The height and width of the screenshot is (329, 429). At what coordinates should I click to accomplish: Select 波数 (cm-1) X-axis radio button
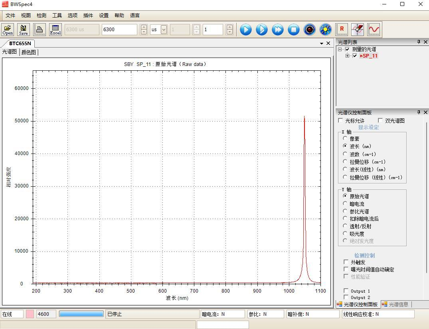click(x=345, y=154)
